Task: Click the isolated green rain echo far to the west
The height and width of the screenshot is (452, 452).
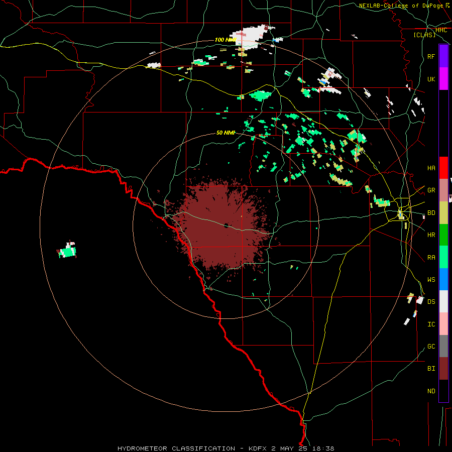Action: click(x=67, y=251)
